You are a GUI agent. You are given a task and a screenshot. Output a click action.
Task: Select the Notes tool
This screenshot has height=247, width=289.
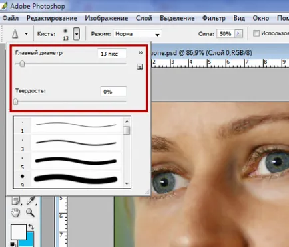(x=16, y=201)
